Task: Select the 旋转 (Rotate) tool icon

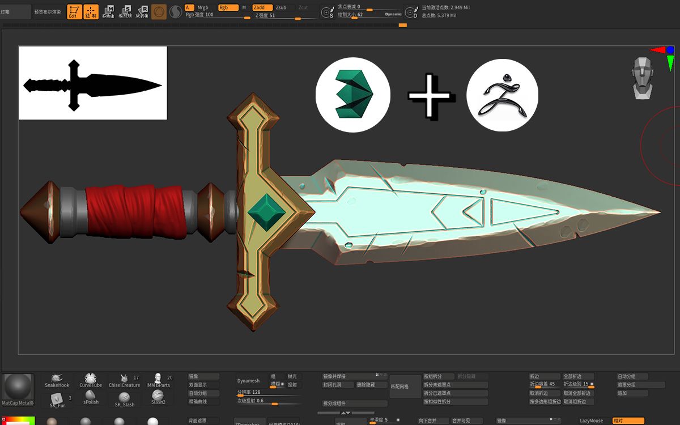Action: point(142,11)
